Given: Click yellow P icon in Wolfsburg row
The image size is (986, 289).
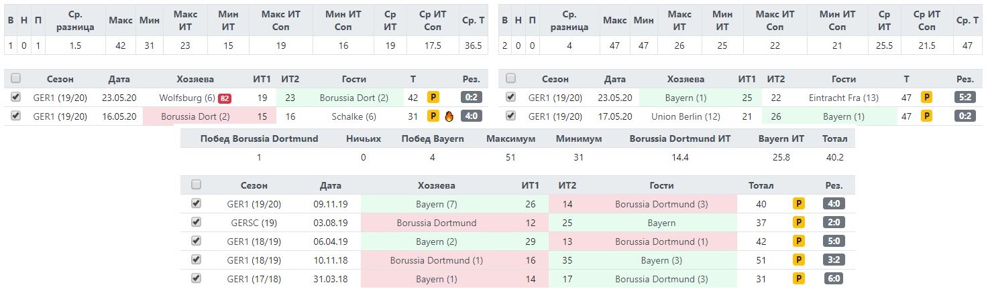Looking at the screenshot, I should [x=433, y=98].
